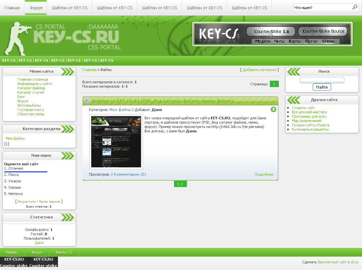Open Лучшие сайты Рунета link
Image resolution: width=362 pixels, height=270 pixels.
[x=310, y=125]
